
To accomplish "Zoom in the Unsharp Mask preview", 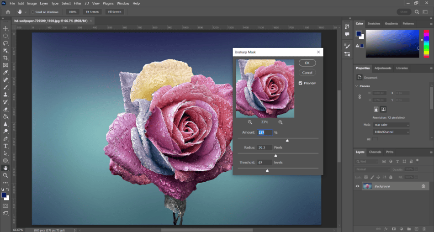I will pyautogui.click(x=281, y=122).
